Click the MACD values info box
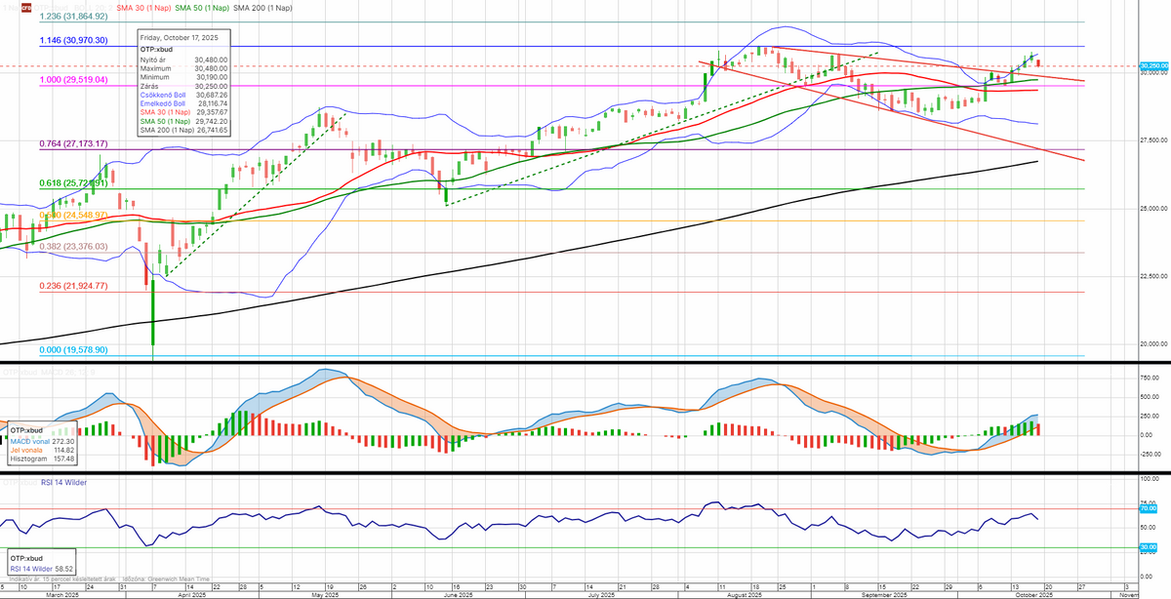 (43, 444)
